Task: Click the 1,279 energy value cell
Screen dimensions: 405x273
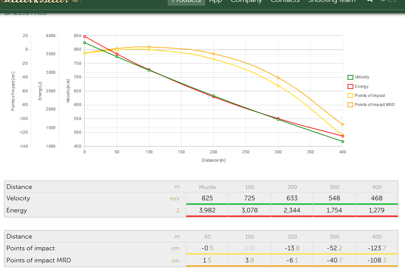Action: coord(377,210)
